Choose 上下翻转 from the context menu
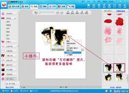This screenshot has height=93, width=129. (x=73, y=55)
